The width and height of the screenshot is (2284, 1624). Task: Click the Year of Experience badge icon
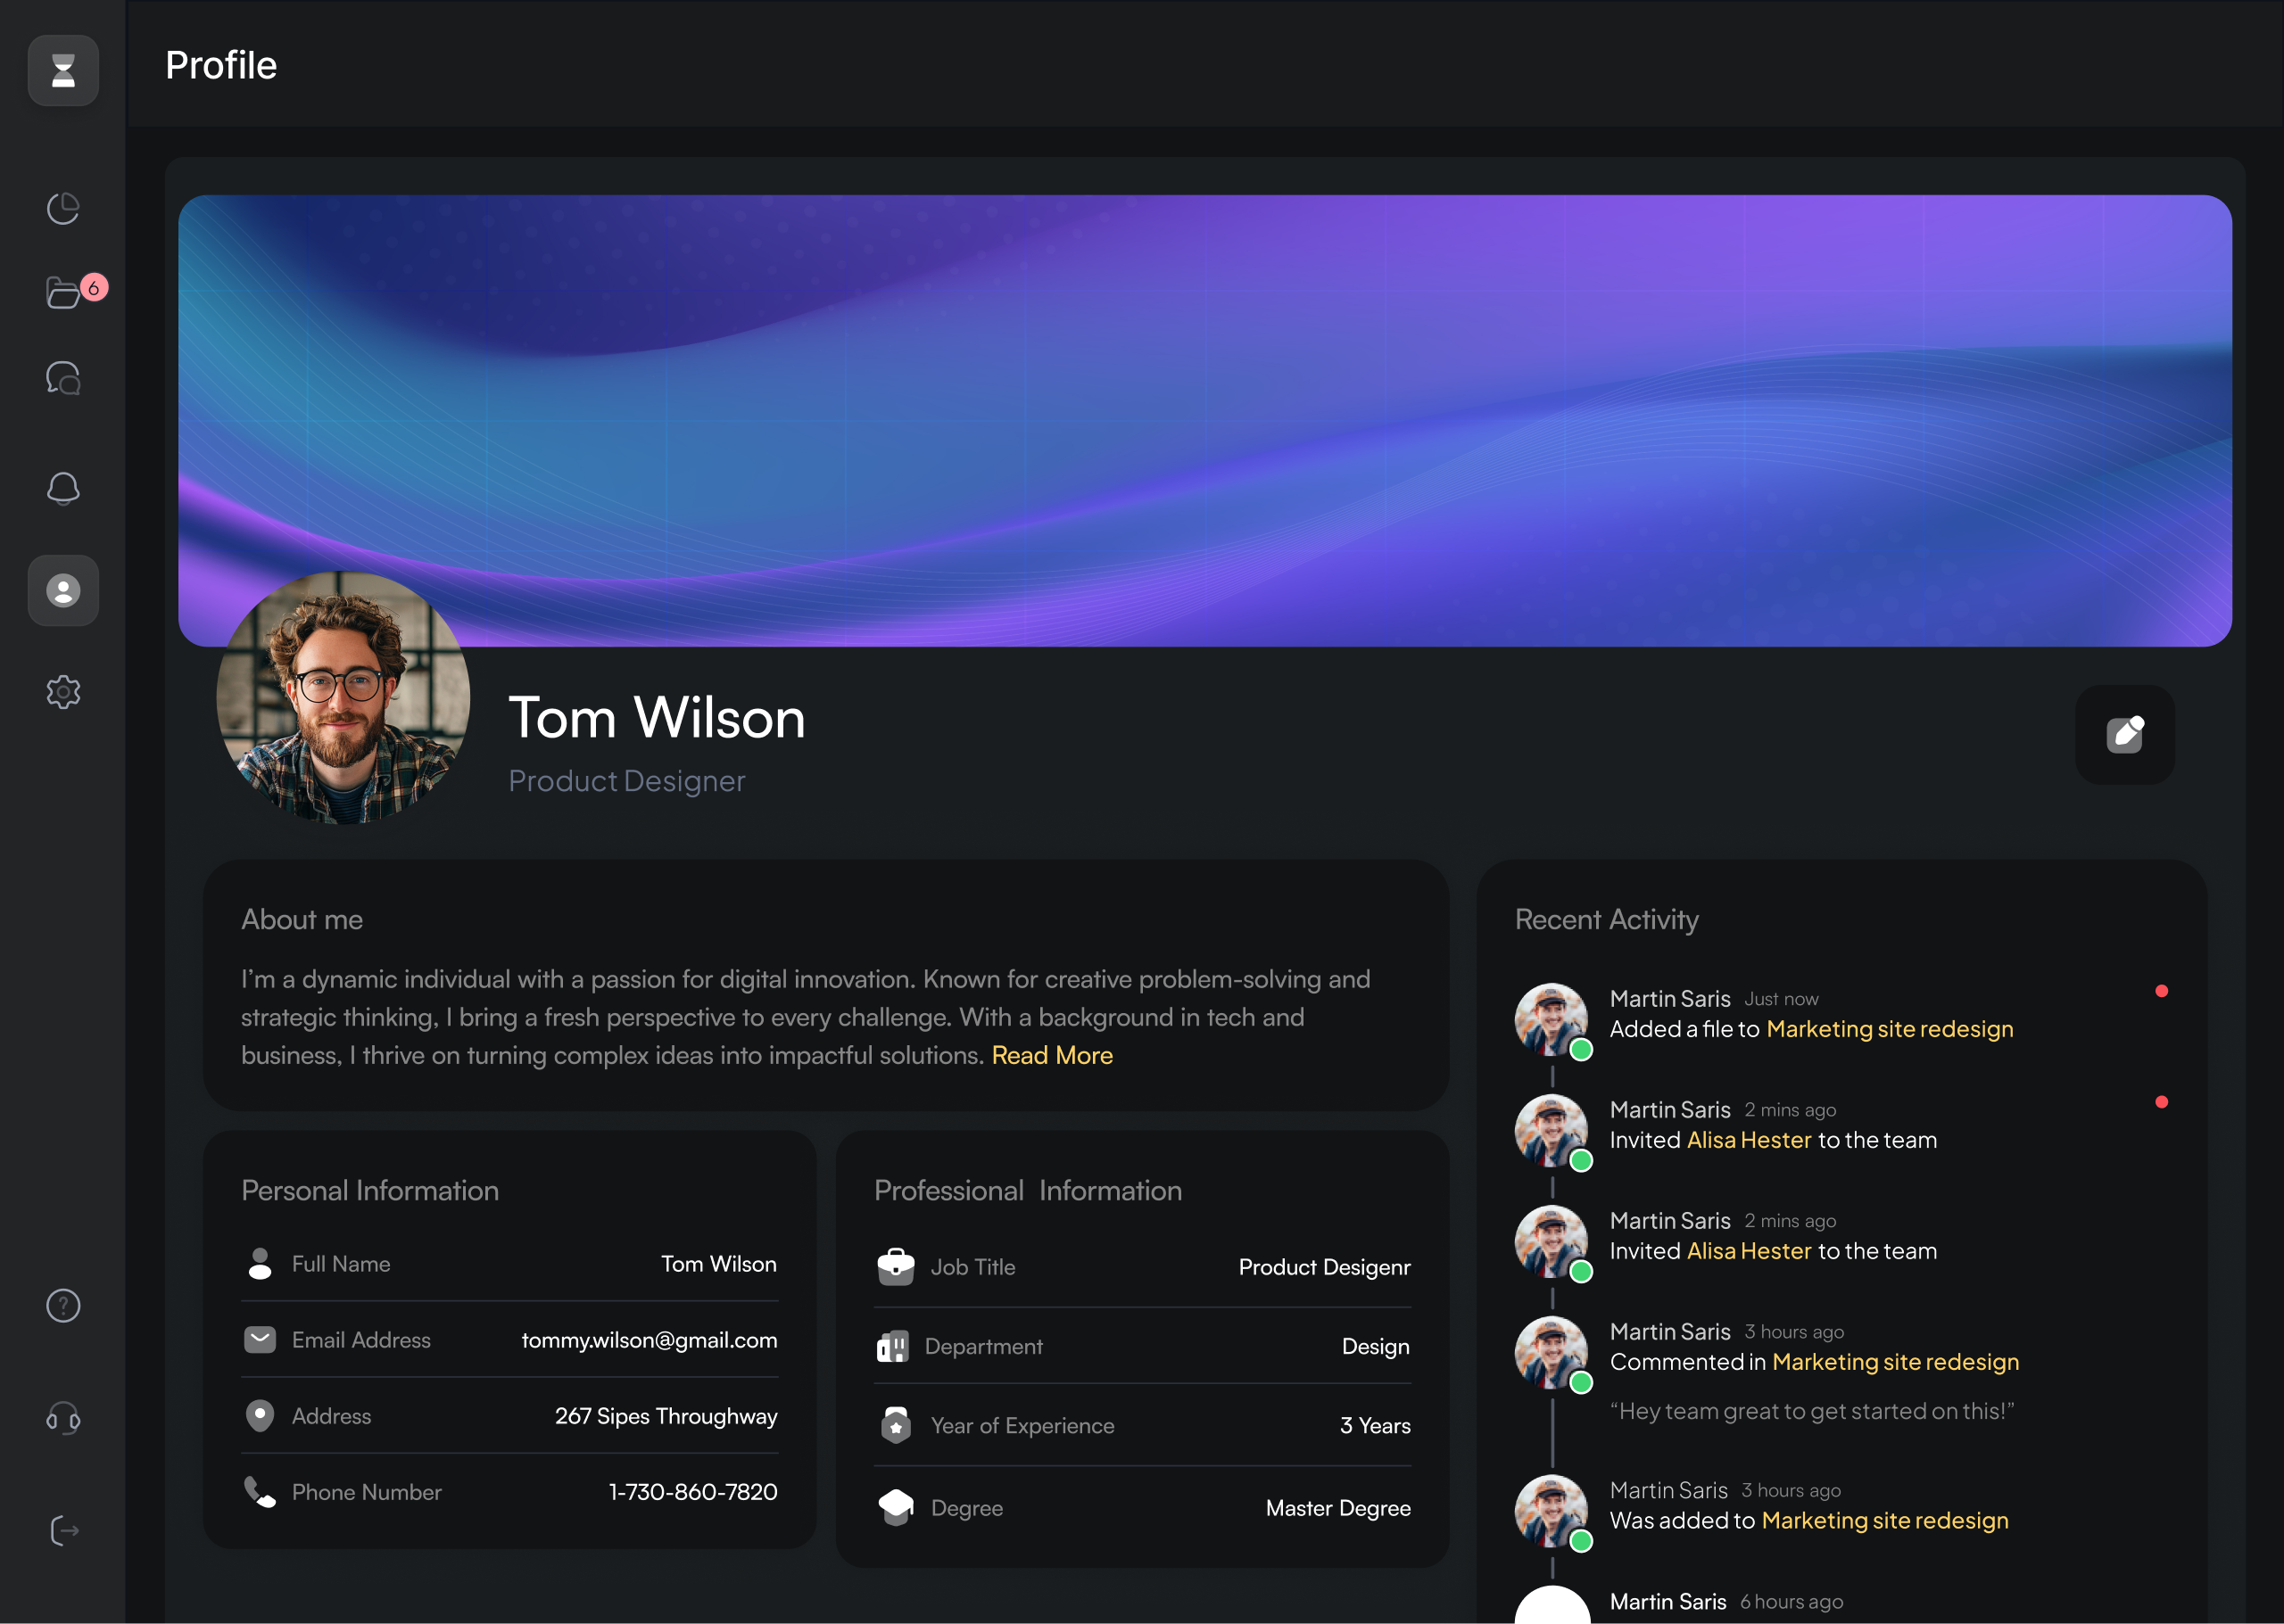pos(896,1425)
